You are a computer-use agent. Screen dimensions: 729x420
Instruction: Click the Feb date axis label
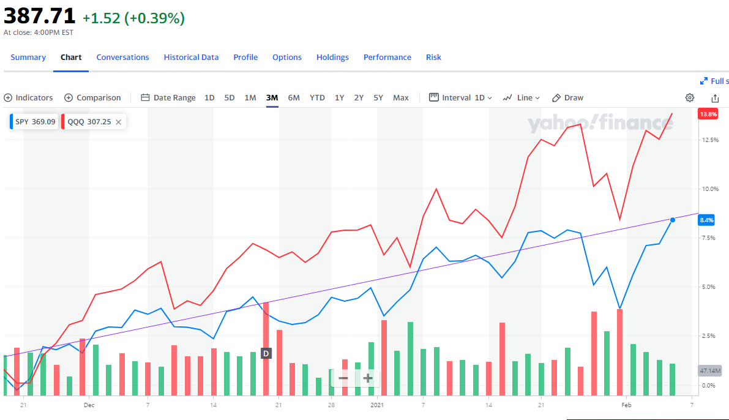click(x=626, y=405)
